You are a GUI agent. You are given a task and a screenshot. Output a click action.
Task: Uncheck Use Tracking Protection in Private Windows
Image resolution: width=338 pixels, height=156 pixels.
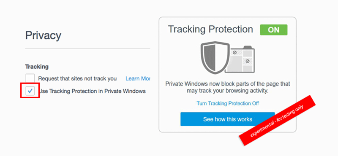tap(30, 91)
